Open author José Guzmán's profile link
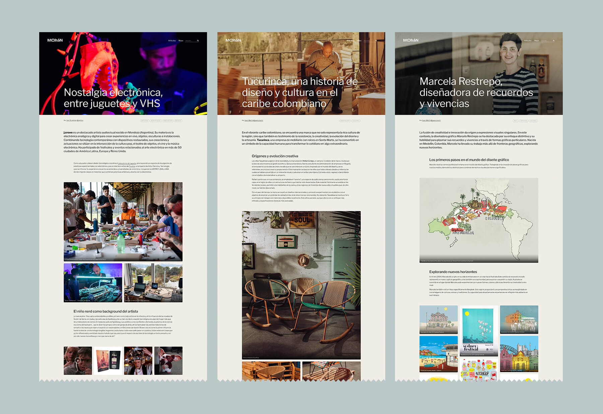The height and width of the screenshot is (414, 603). [75, 120]
